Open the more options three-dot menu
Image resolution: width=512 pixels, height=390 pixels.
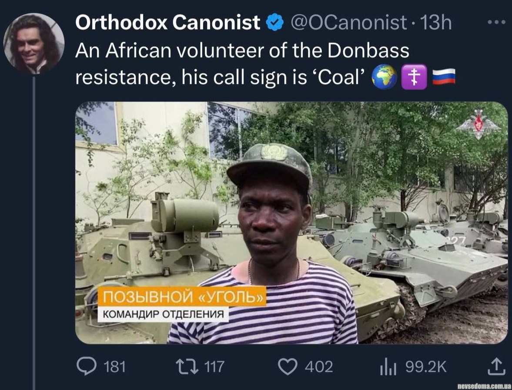pyautogui.click(x=496, y=22)
